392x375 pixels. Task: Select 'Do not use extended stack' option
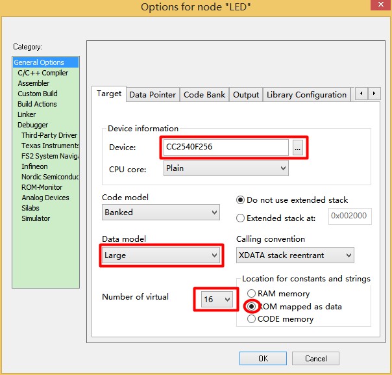240,200
